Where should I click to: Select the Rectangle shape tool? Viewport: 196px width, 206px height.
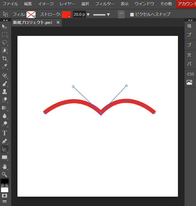[5, 157]
